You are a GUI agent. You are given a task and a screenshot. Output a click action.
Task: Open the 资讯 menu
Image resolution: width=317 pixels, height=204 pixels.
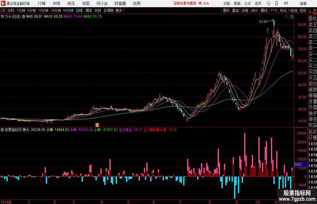pos(71,3)
